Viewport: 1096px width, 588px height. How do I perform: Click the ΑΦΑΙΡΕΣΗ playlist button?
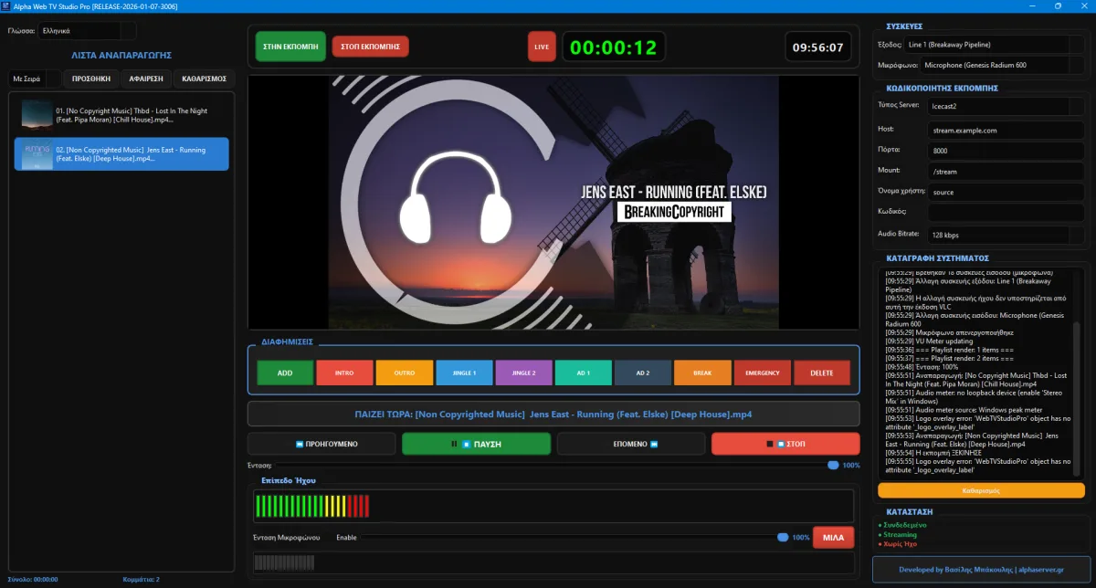point(146,79)
